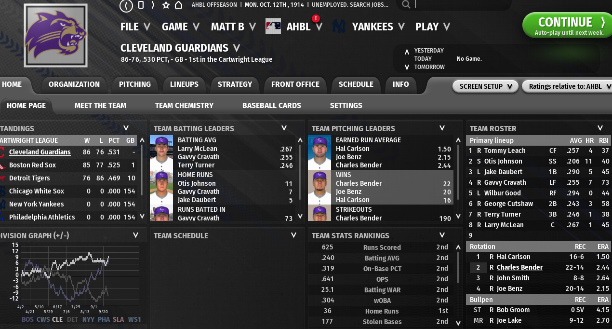Screen dimensions: 612x329
Task: Expand the Team Stats Rankings widget menu
Action: click(x=442, y=235)
